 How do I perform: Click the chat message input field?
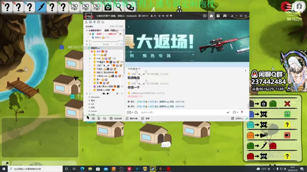(x=182, y=112)
